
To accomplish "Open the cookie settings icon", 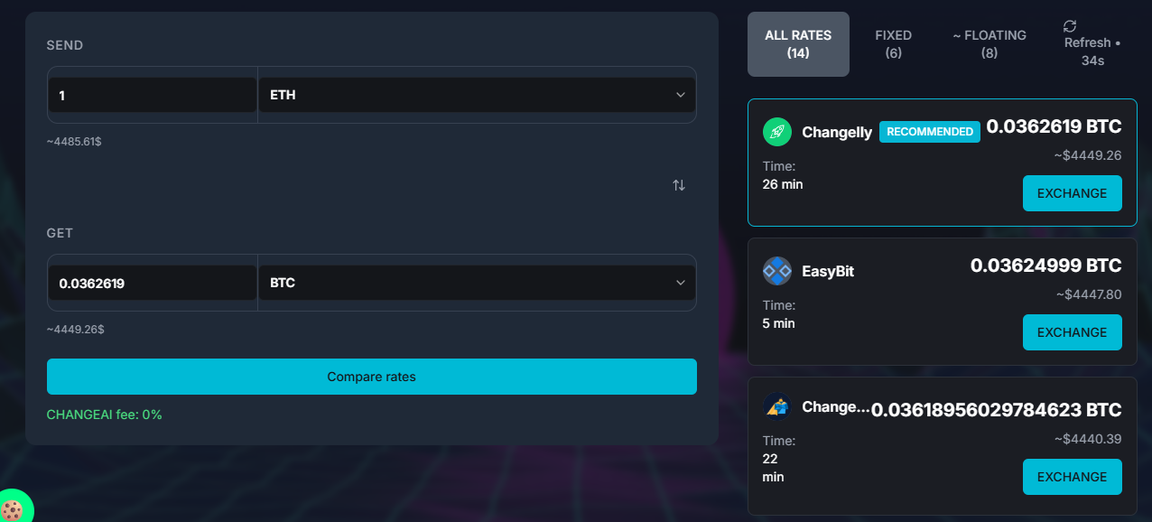I will pos(12,510).
